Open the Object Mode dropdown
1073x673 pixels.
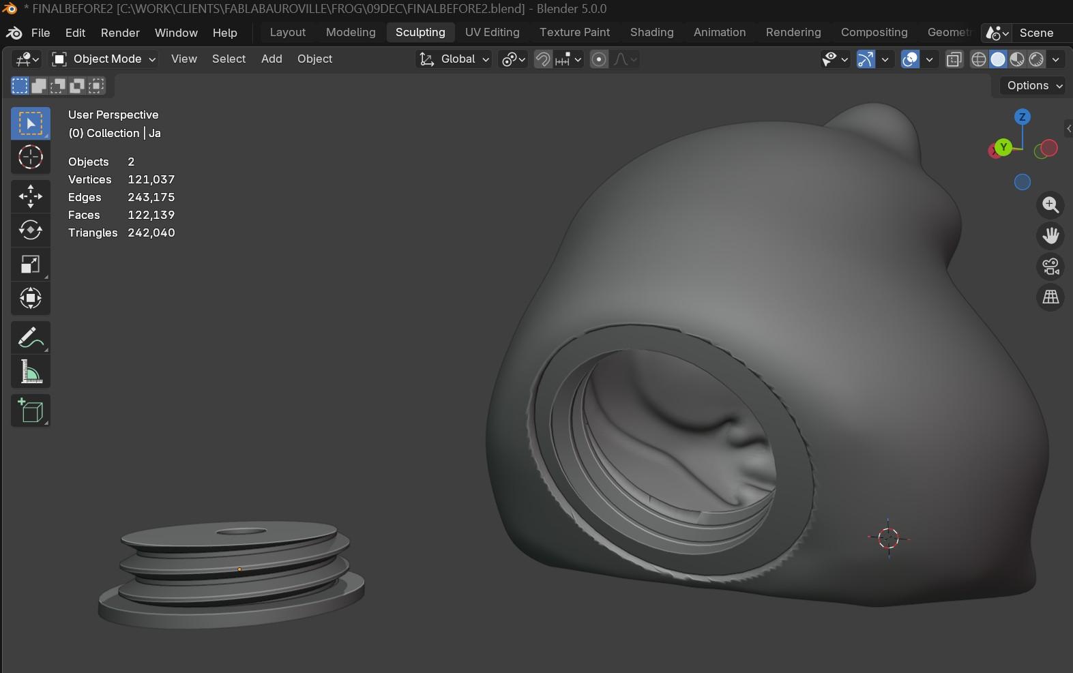pos(105,59)
